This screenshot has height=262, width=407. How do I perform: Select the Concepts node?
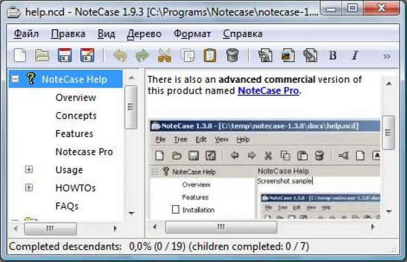[x=76, y=116]
